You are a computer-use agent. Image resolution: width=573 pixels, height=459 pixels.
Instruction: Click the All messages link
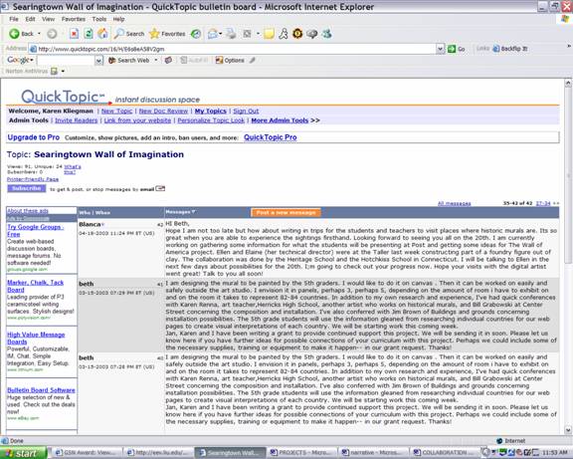point(455,203)
